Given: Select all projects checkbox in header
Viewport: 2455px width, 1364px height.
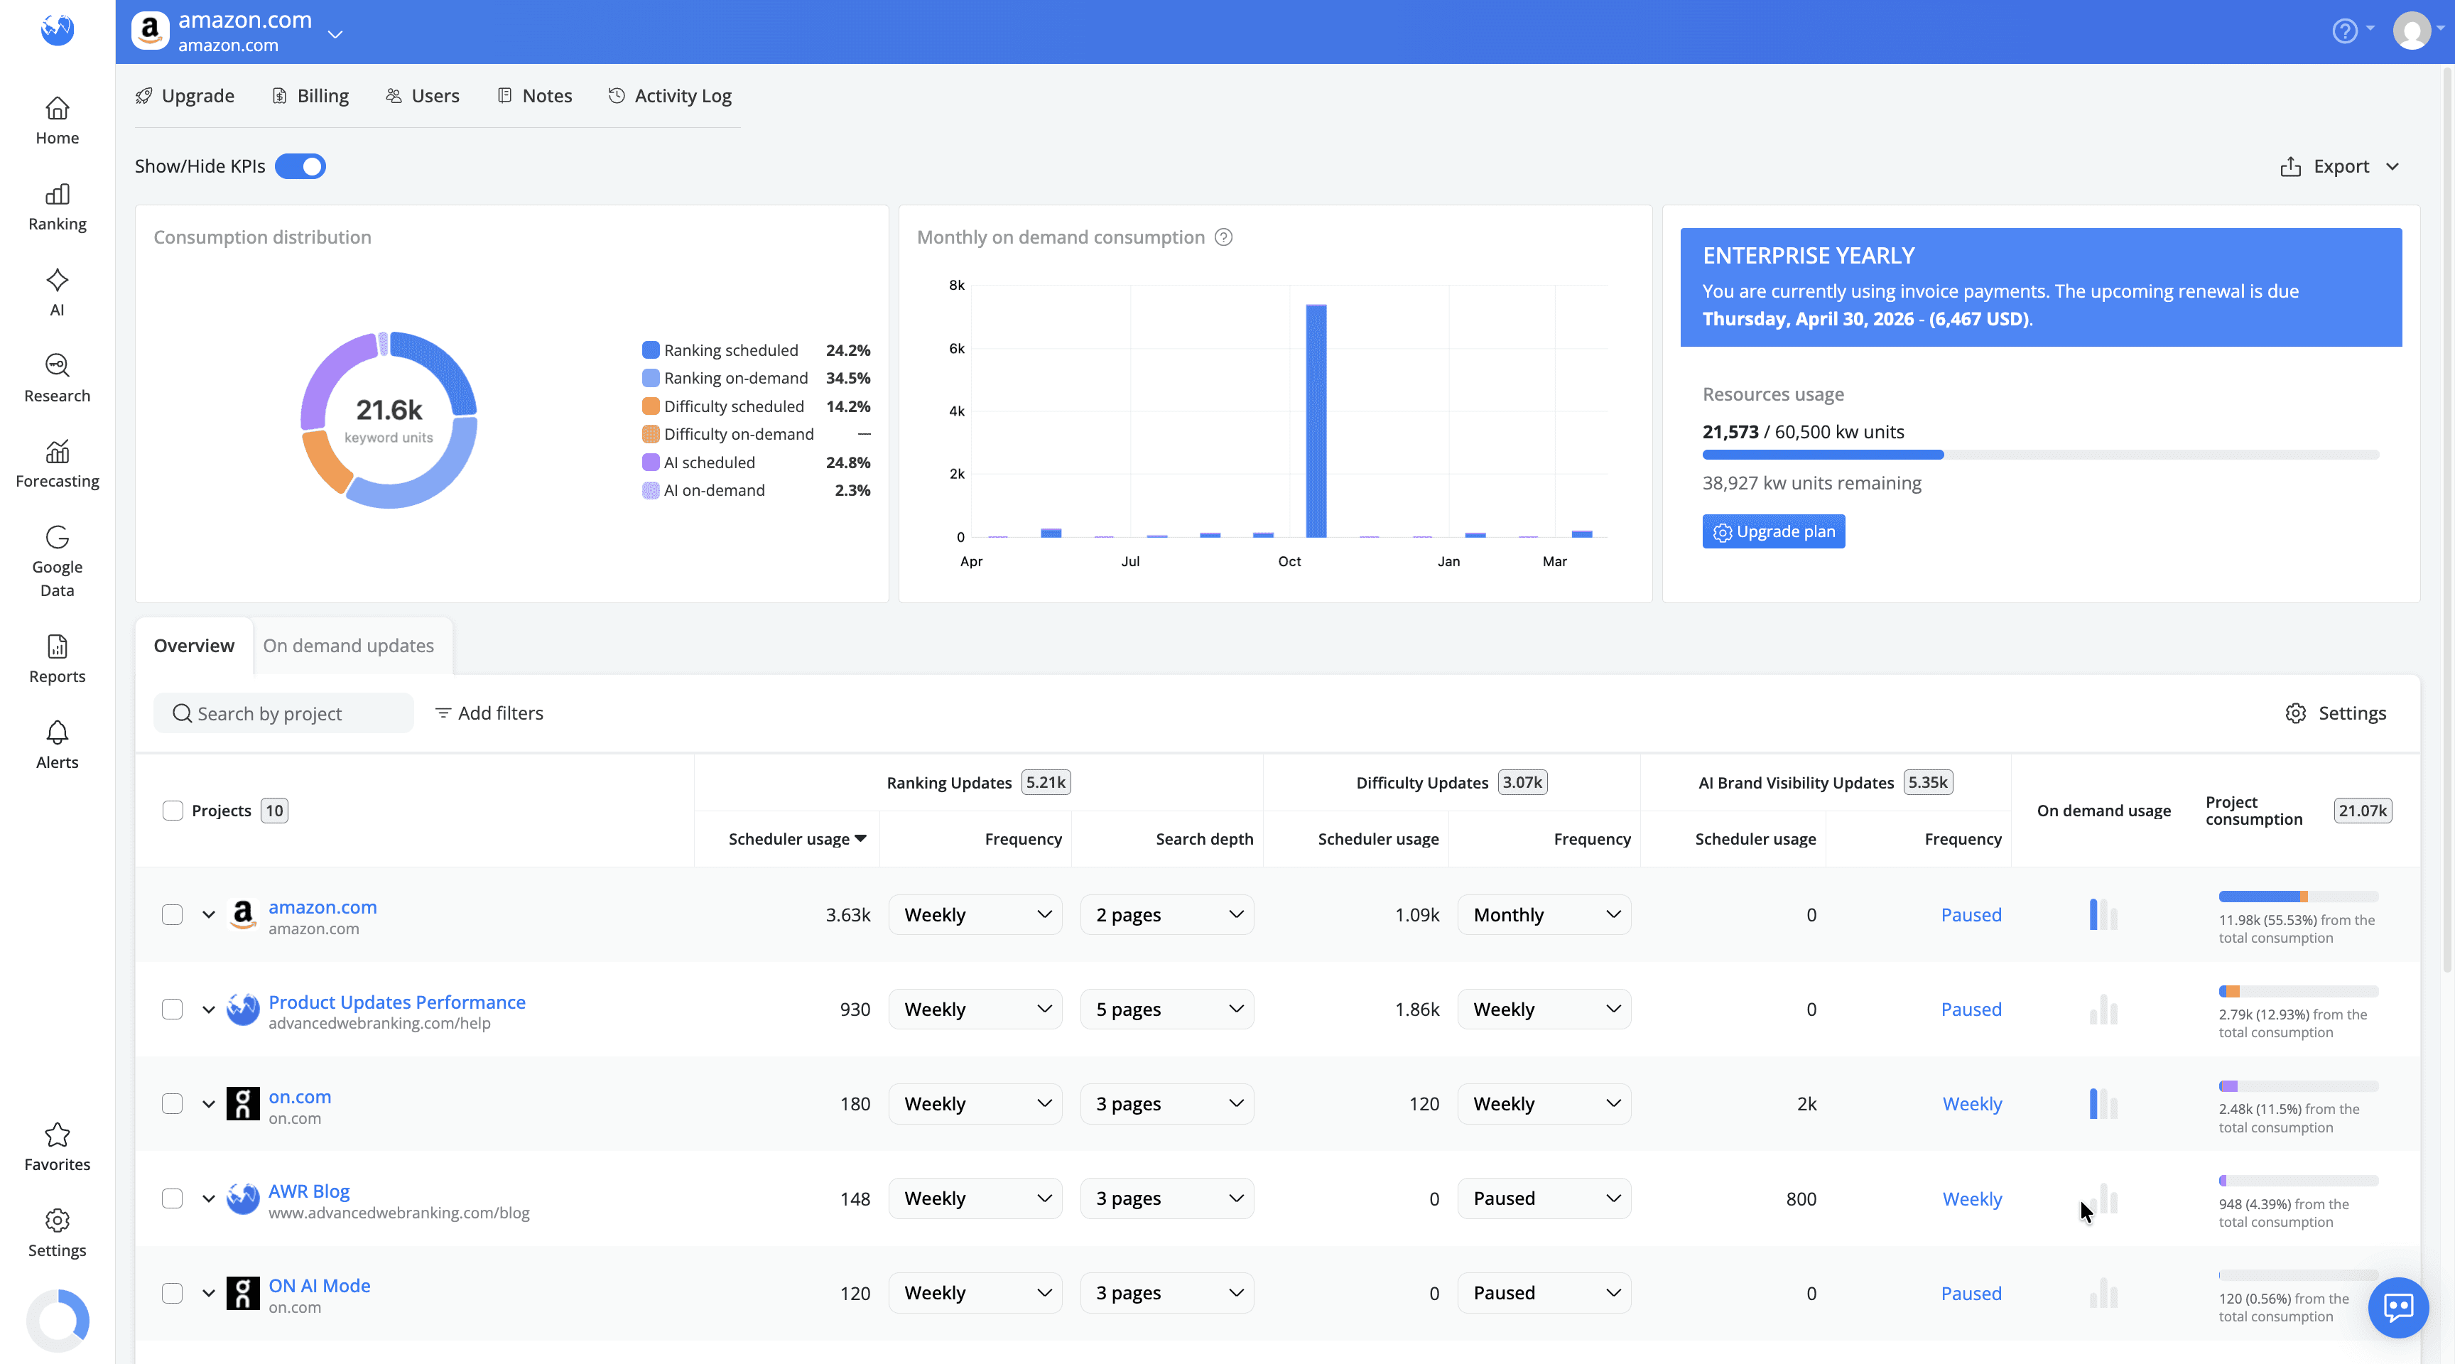Looking at the screenshot, I should coord(173,811).
